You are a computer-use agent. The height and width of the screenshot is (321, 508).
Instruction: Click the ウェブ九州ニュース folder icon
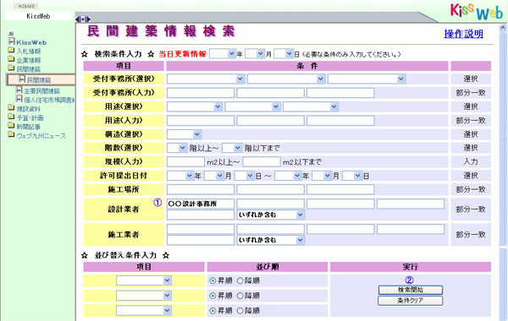(11, 134)
